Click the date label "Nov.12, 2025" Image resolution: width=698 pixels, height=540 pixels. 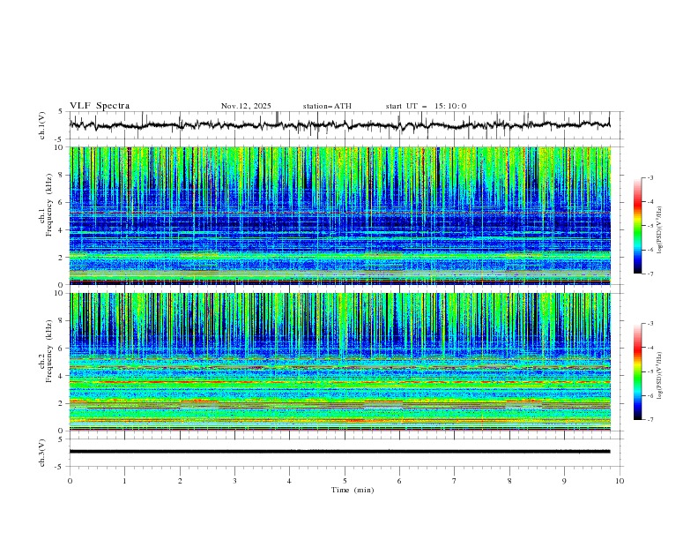246,106
